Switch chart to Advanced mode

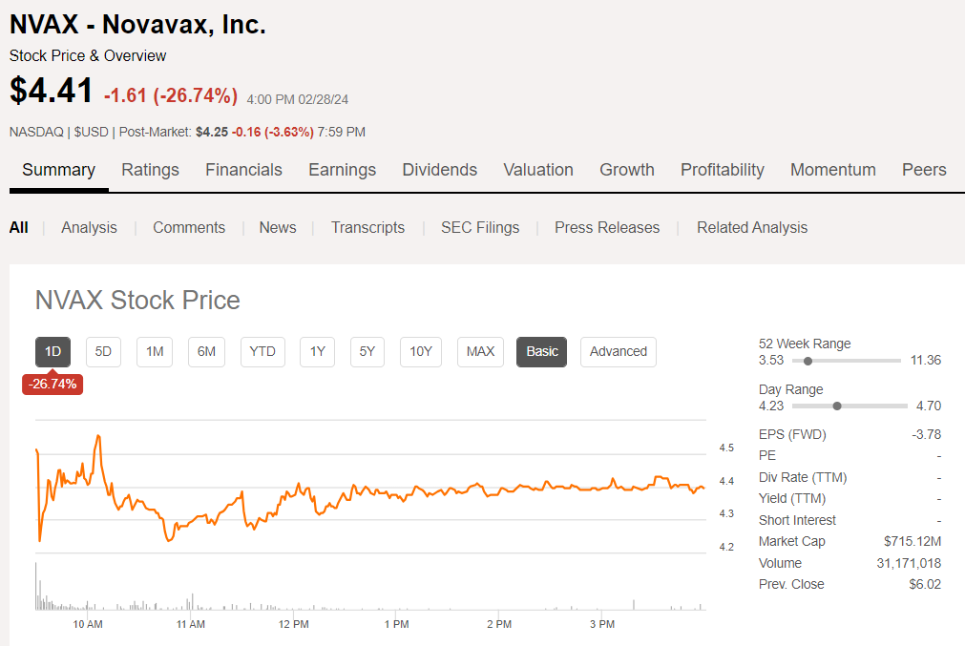coord(619,351)
